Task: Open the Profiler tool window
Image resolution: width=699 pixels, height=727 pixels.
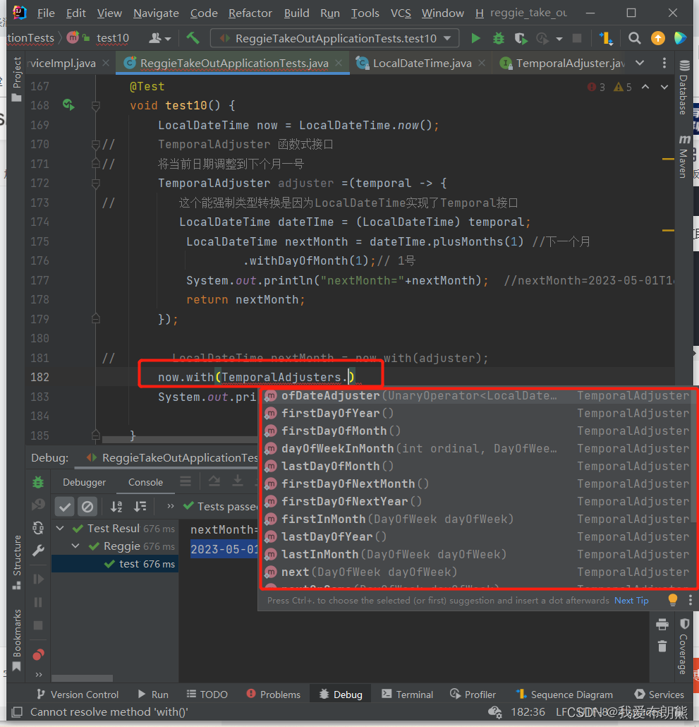Action: [473, 694]
